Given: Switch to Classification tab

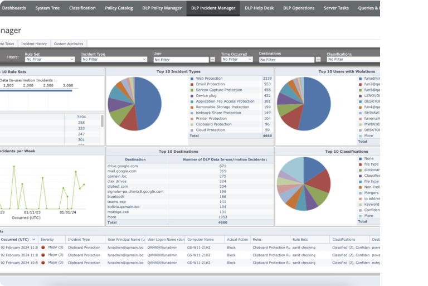Looking at the screenshot, I should [x=82, y=8].
